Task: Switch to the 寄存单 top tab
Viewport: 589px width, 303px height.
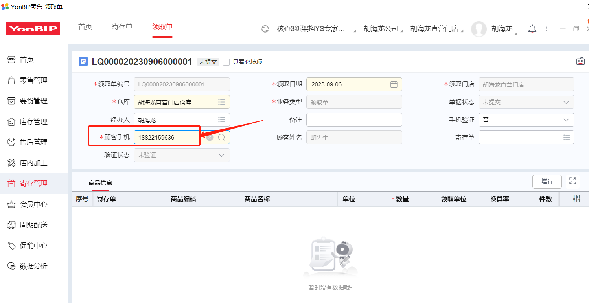Action: pos(122,27)
